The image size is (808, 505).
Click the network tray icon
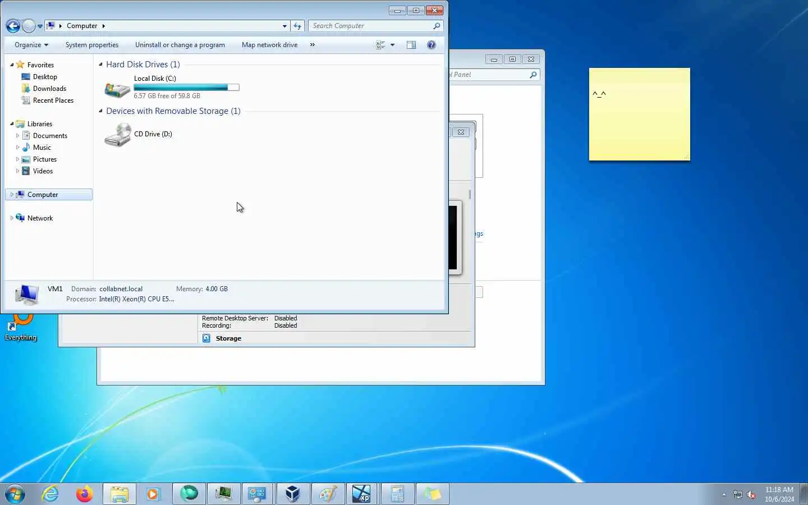738,494
